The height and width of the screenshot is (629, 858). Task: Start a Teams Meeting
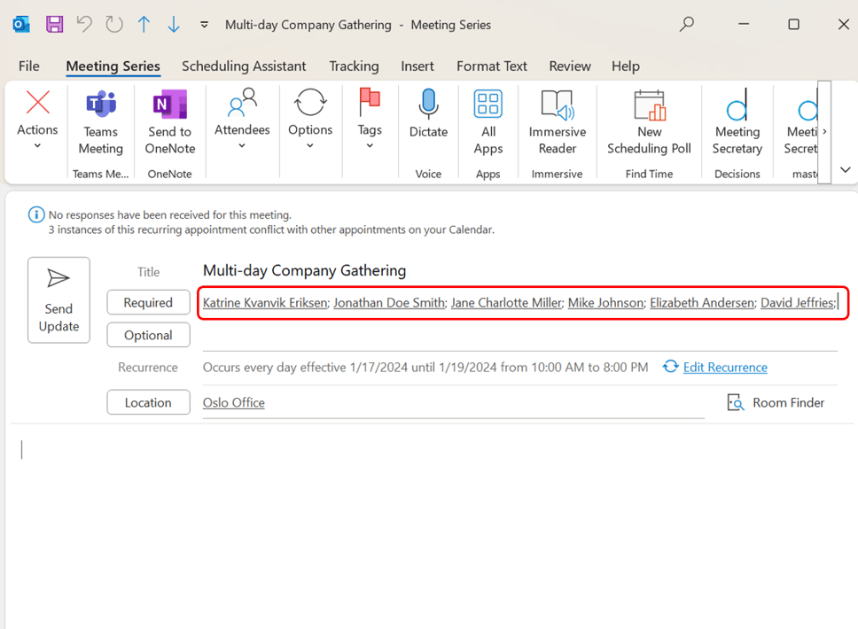(100, 121)
